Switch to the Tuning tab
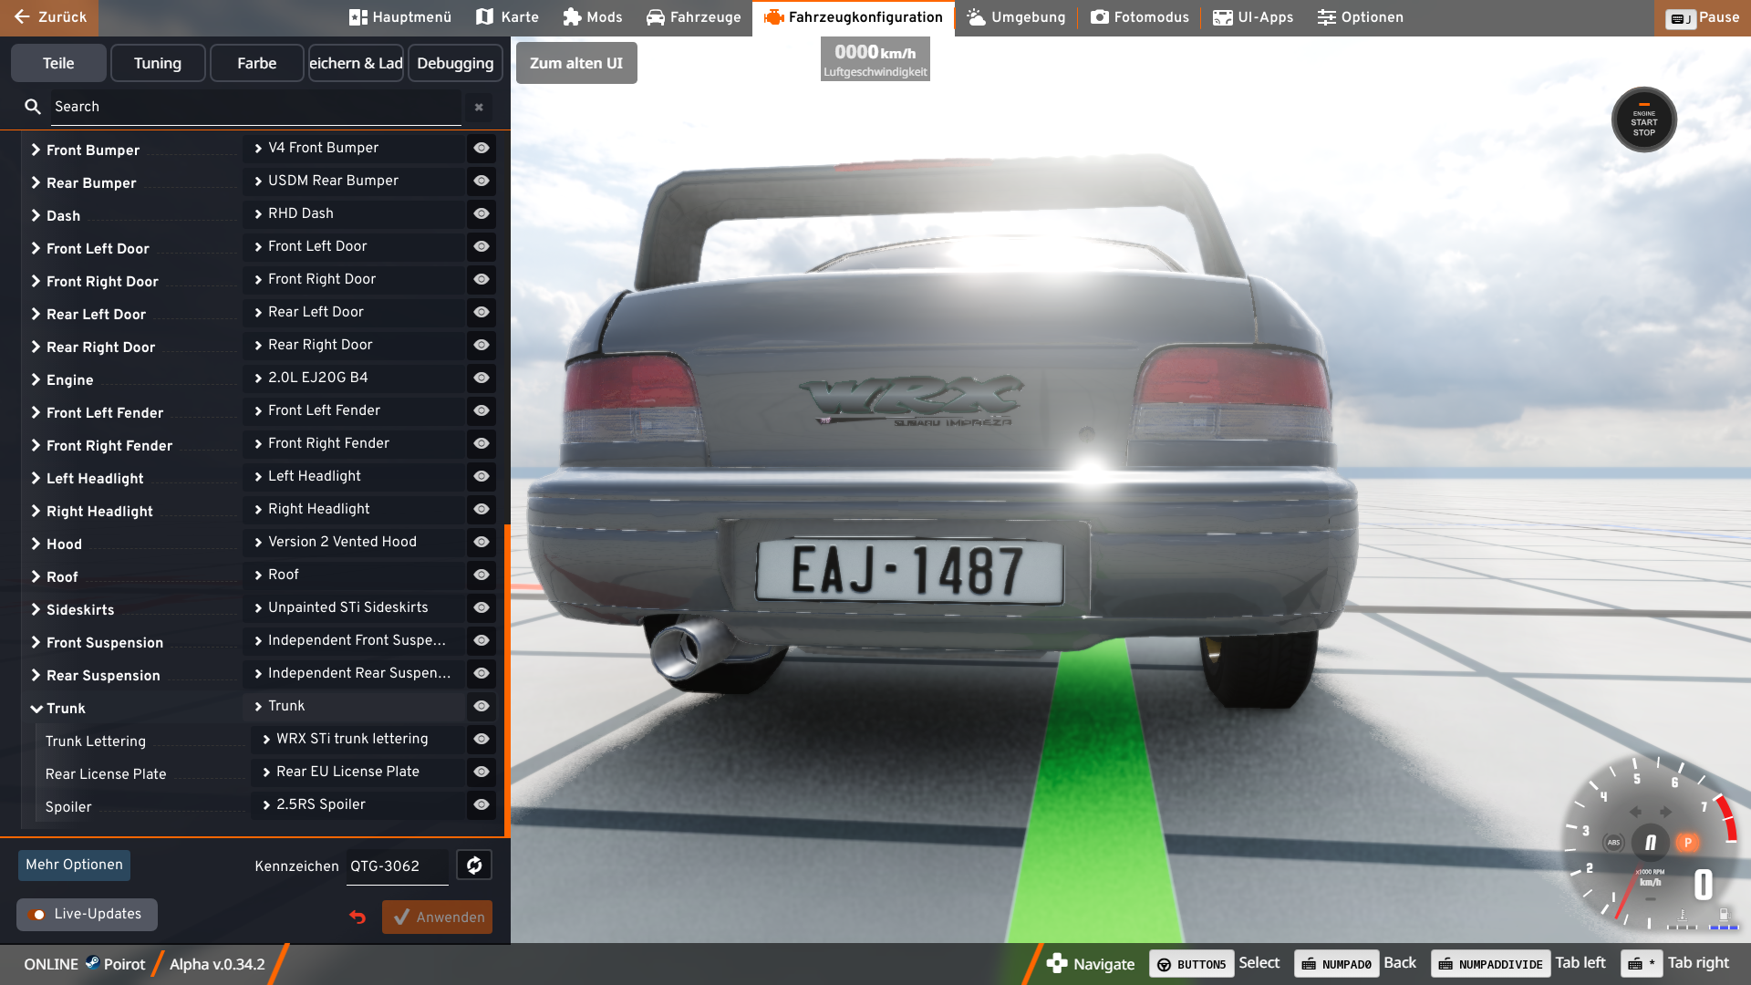Screen dimensions: 1751x985 (158, 63)
